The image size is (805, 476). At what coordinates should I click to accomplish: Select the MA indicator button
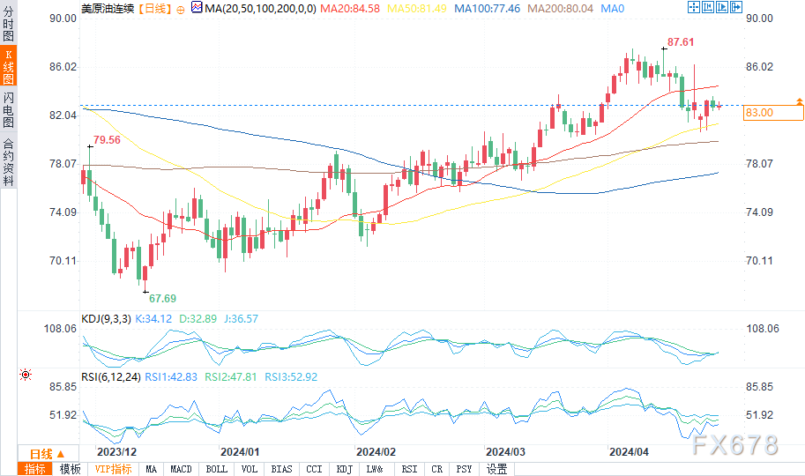(x=151, y=469)
